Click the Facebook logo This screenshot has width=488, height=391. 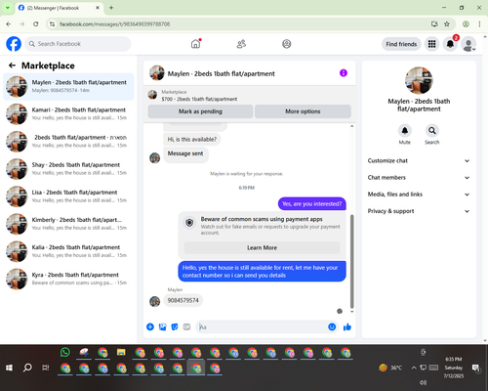(14, 44)
